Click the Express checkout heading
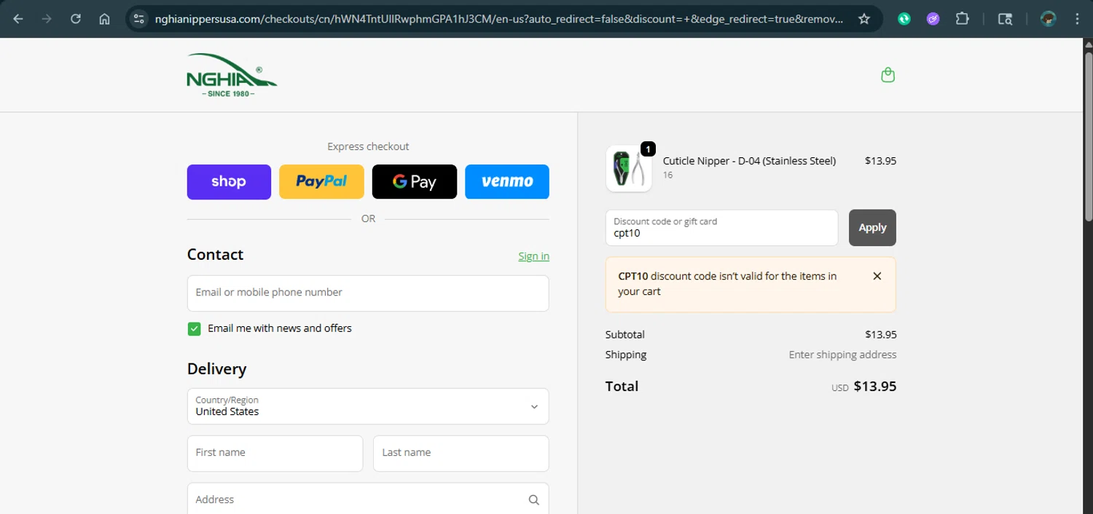 click(368, 146)
